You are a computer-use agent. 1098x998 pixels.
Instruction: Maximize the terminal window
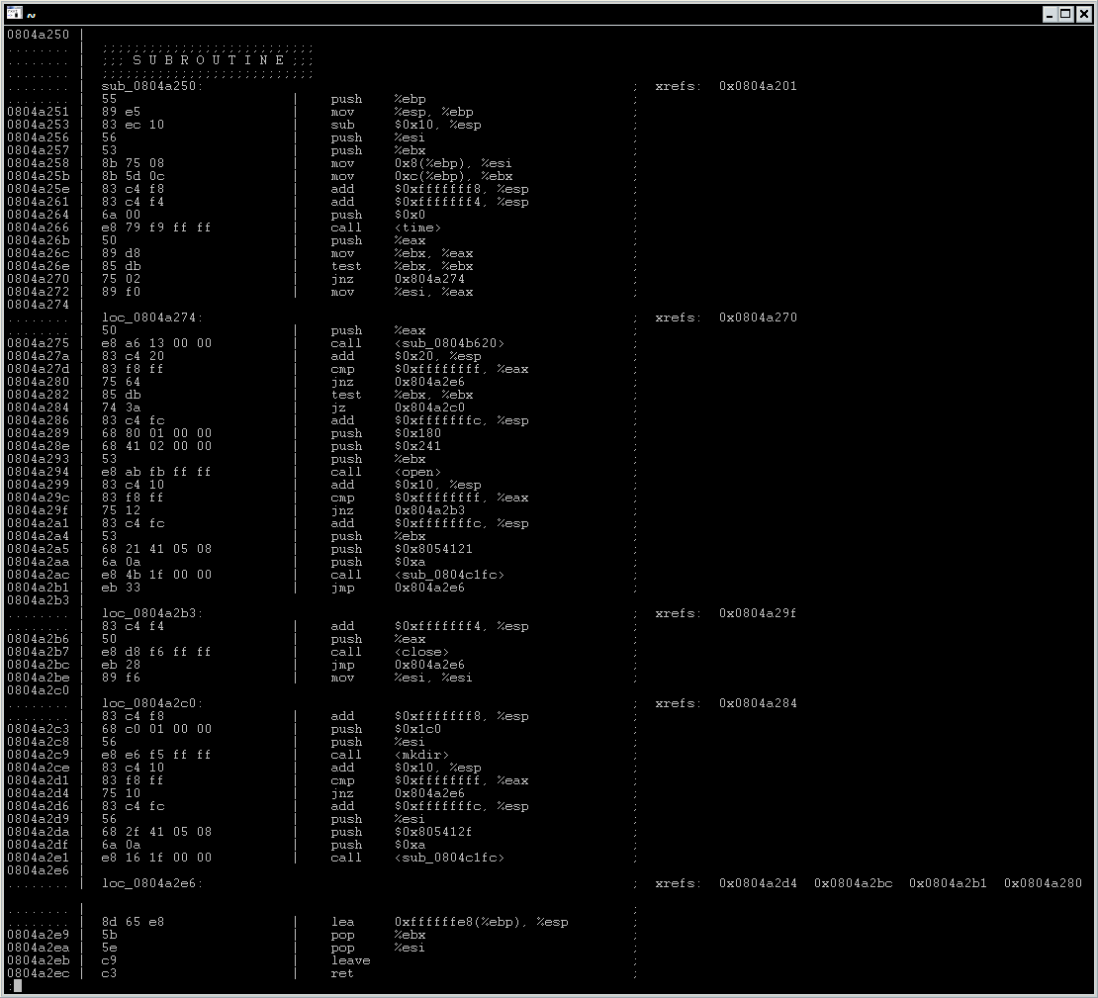(x=1065, y=14)
